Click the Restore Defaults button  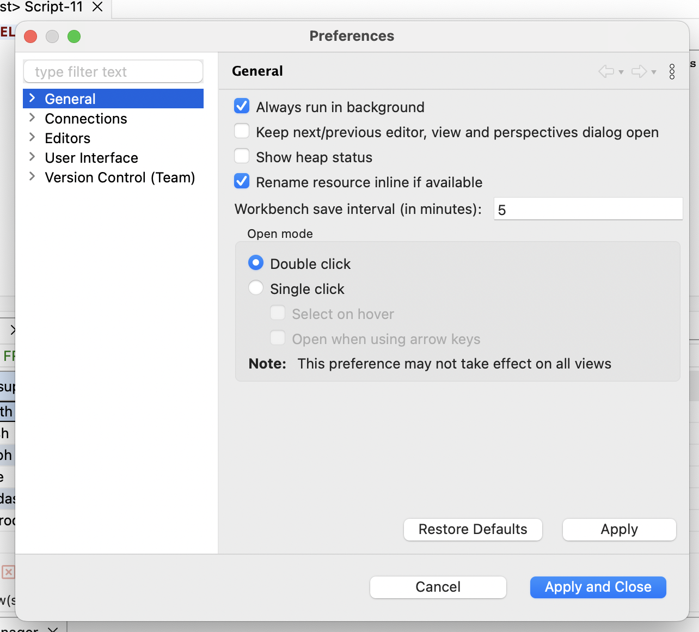pyautogui.click(x=473, y=530)
